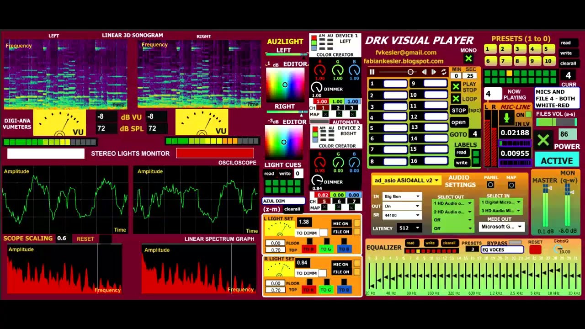
Task: Turn the Device 1 blue B knob
Action: [x=354, y=70]
